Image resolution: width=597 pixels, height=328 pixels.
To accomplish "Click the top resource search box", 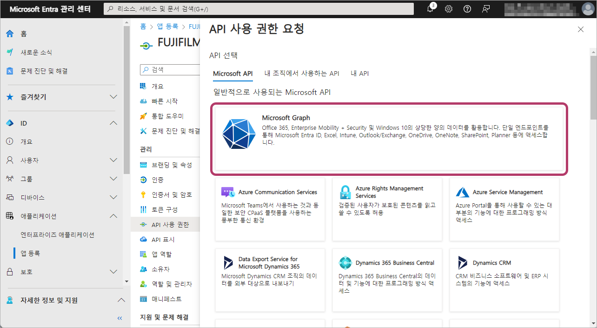I will (259, 9).
